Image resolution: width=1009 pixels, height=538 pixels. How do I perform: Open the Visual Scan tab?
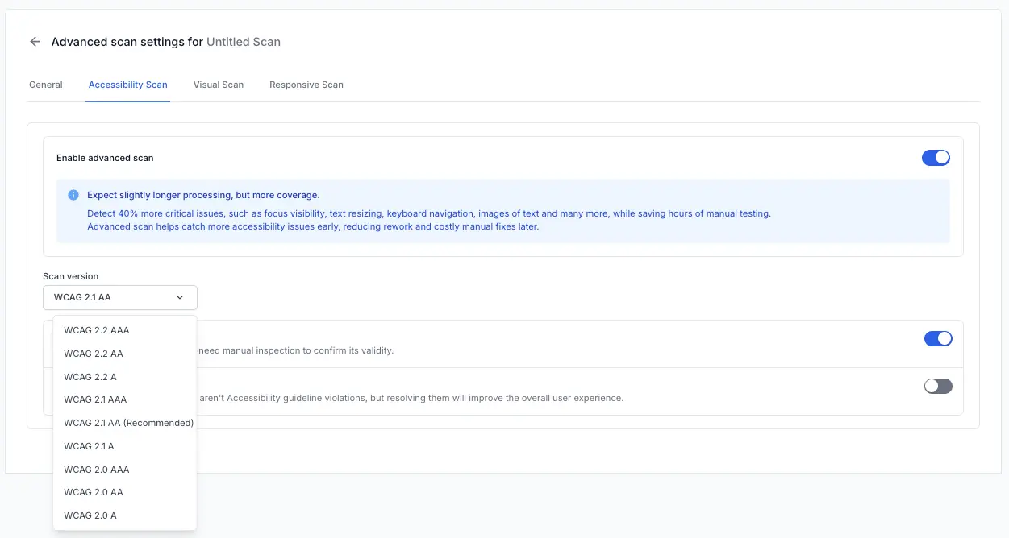[x=219, y=85]
